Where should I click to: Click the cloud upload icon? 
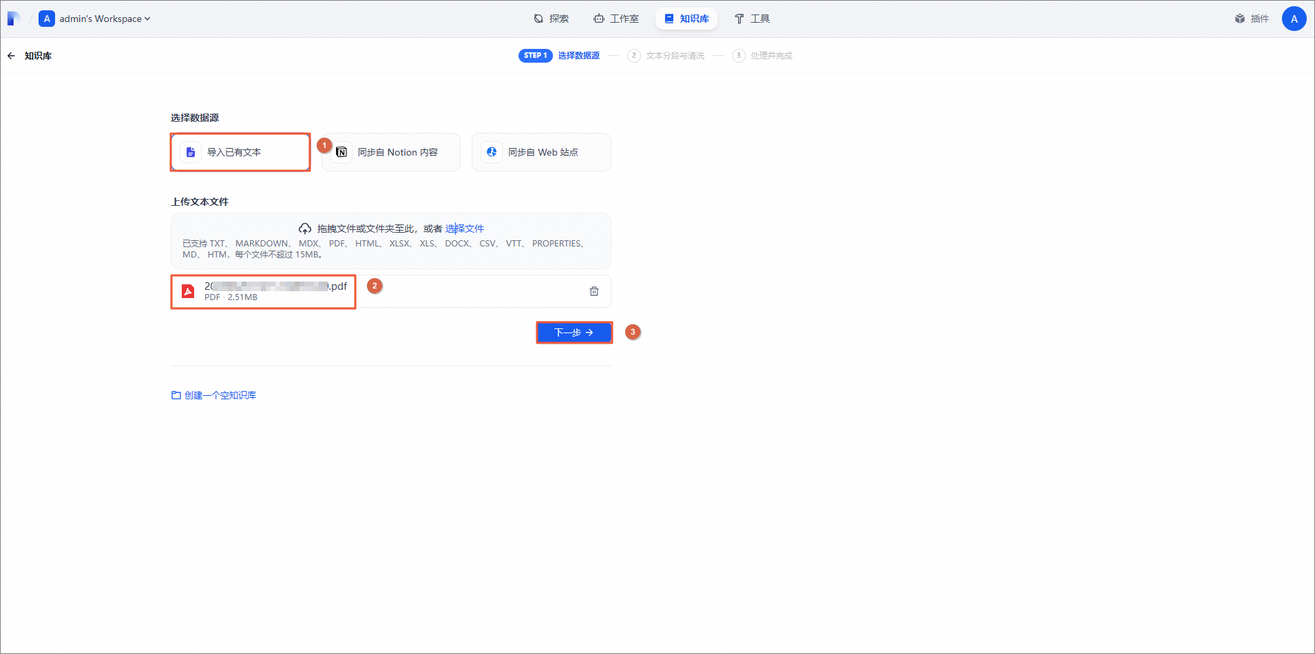pos(305,229)
